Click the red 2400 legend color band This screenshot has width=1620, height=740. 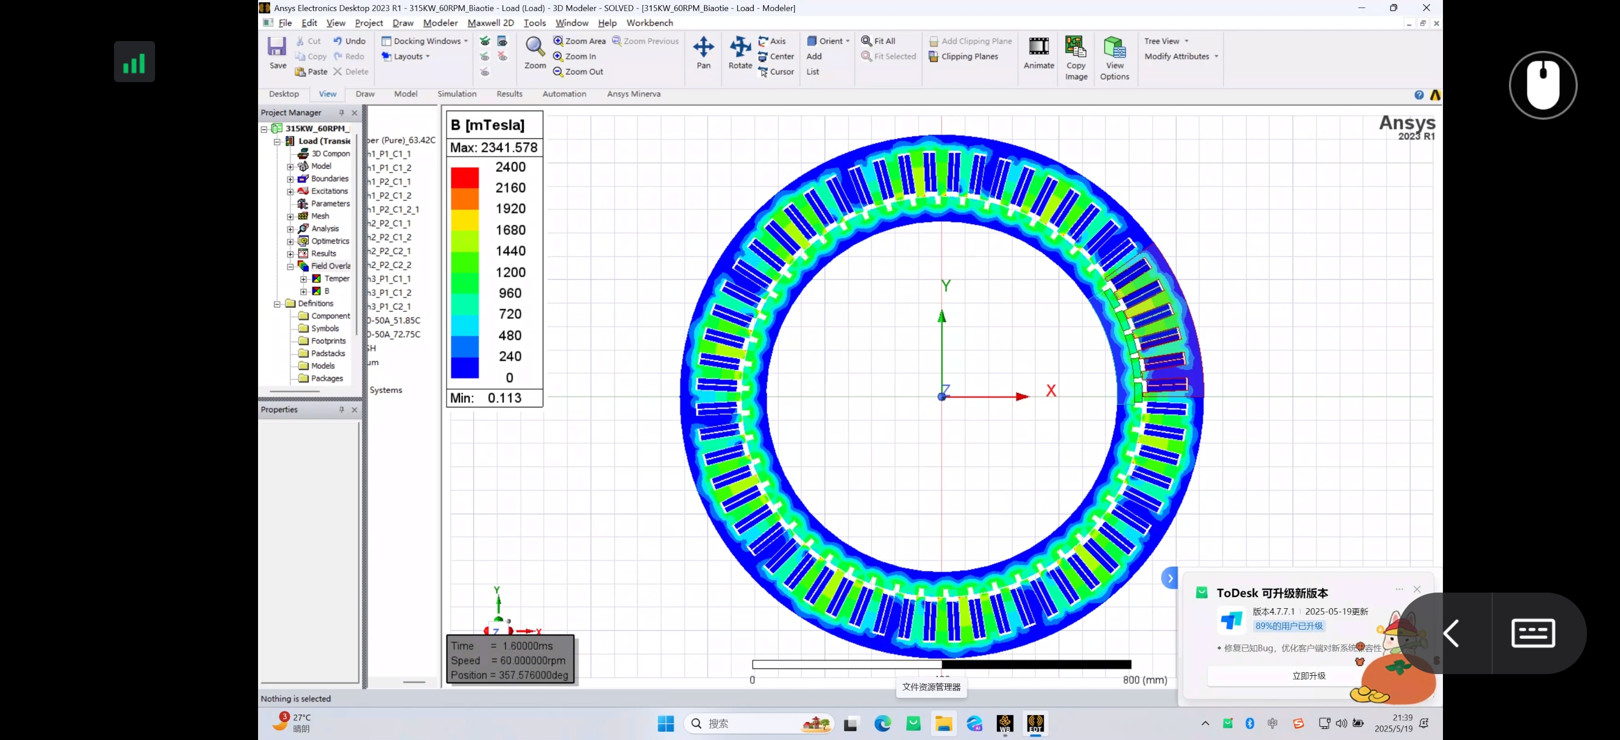465,177
